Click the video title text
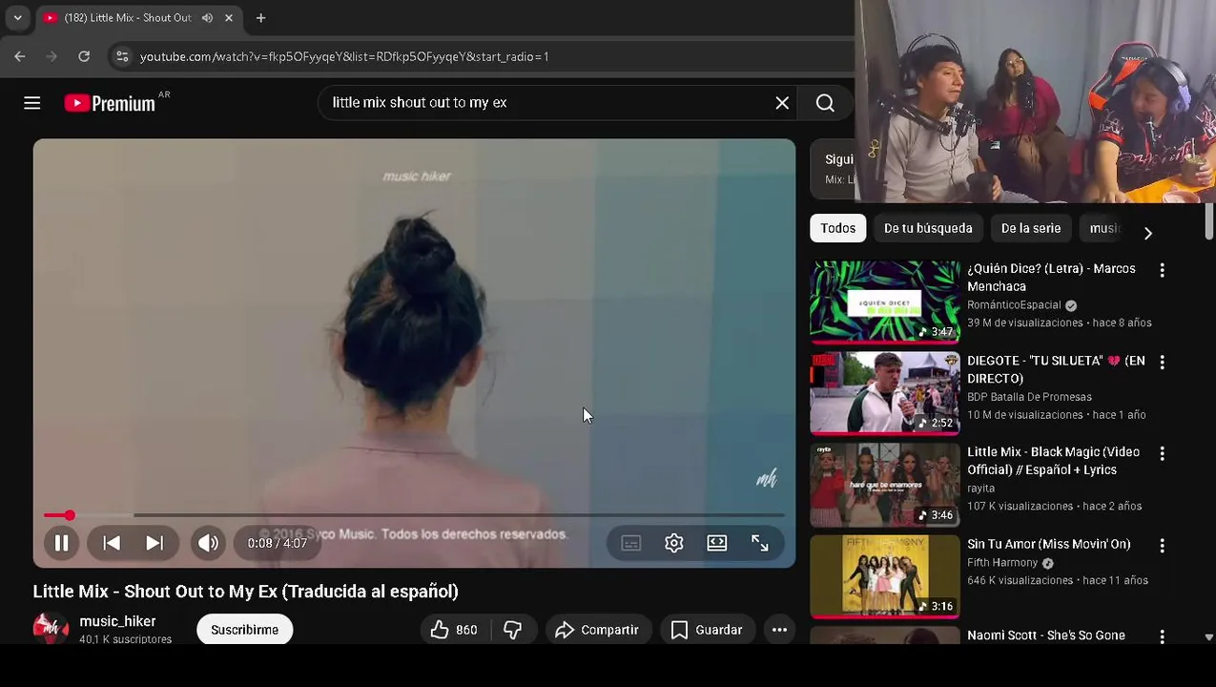This screenshot has width=1216, height=687. (x=246, y=592)
